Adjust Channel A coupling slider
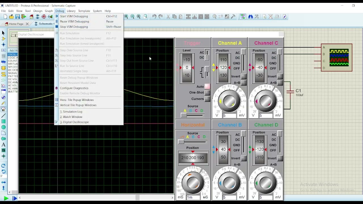The width and height of the screenshot is (363, 204). (x=244, y=52)
